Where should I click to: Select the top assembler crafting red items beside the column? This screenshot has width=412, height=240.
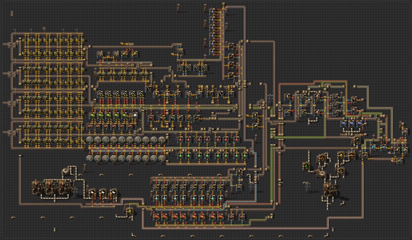(x=231, y=47)
